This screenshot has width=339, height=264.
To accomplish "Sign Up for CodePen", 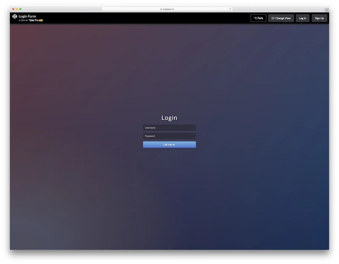I will click(319, 18).
